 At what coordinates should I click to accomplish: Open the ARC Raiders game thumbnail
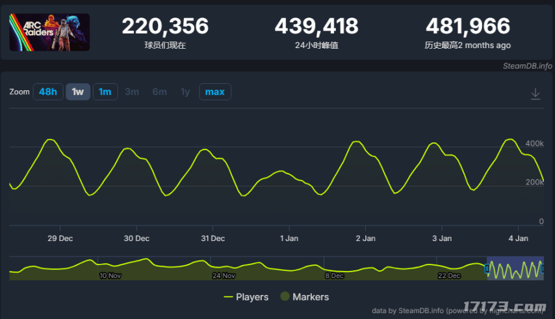tap(49, 32)
